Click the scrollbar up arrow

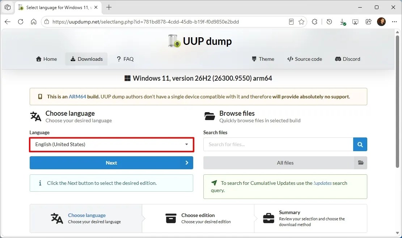[397, 32]
